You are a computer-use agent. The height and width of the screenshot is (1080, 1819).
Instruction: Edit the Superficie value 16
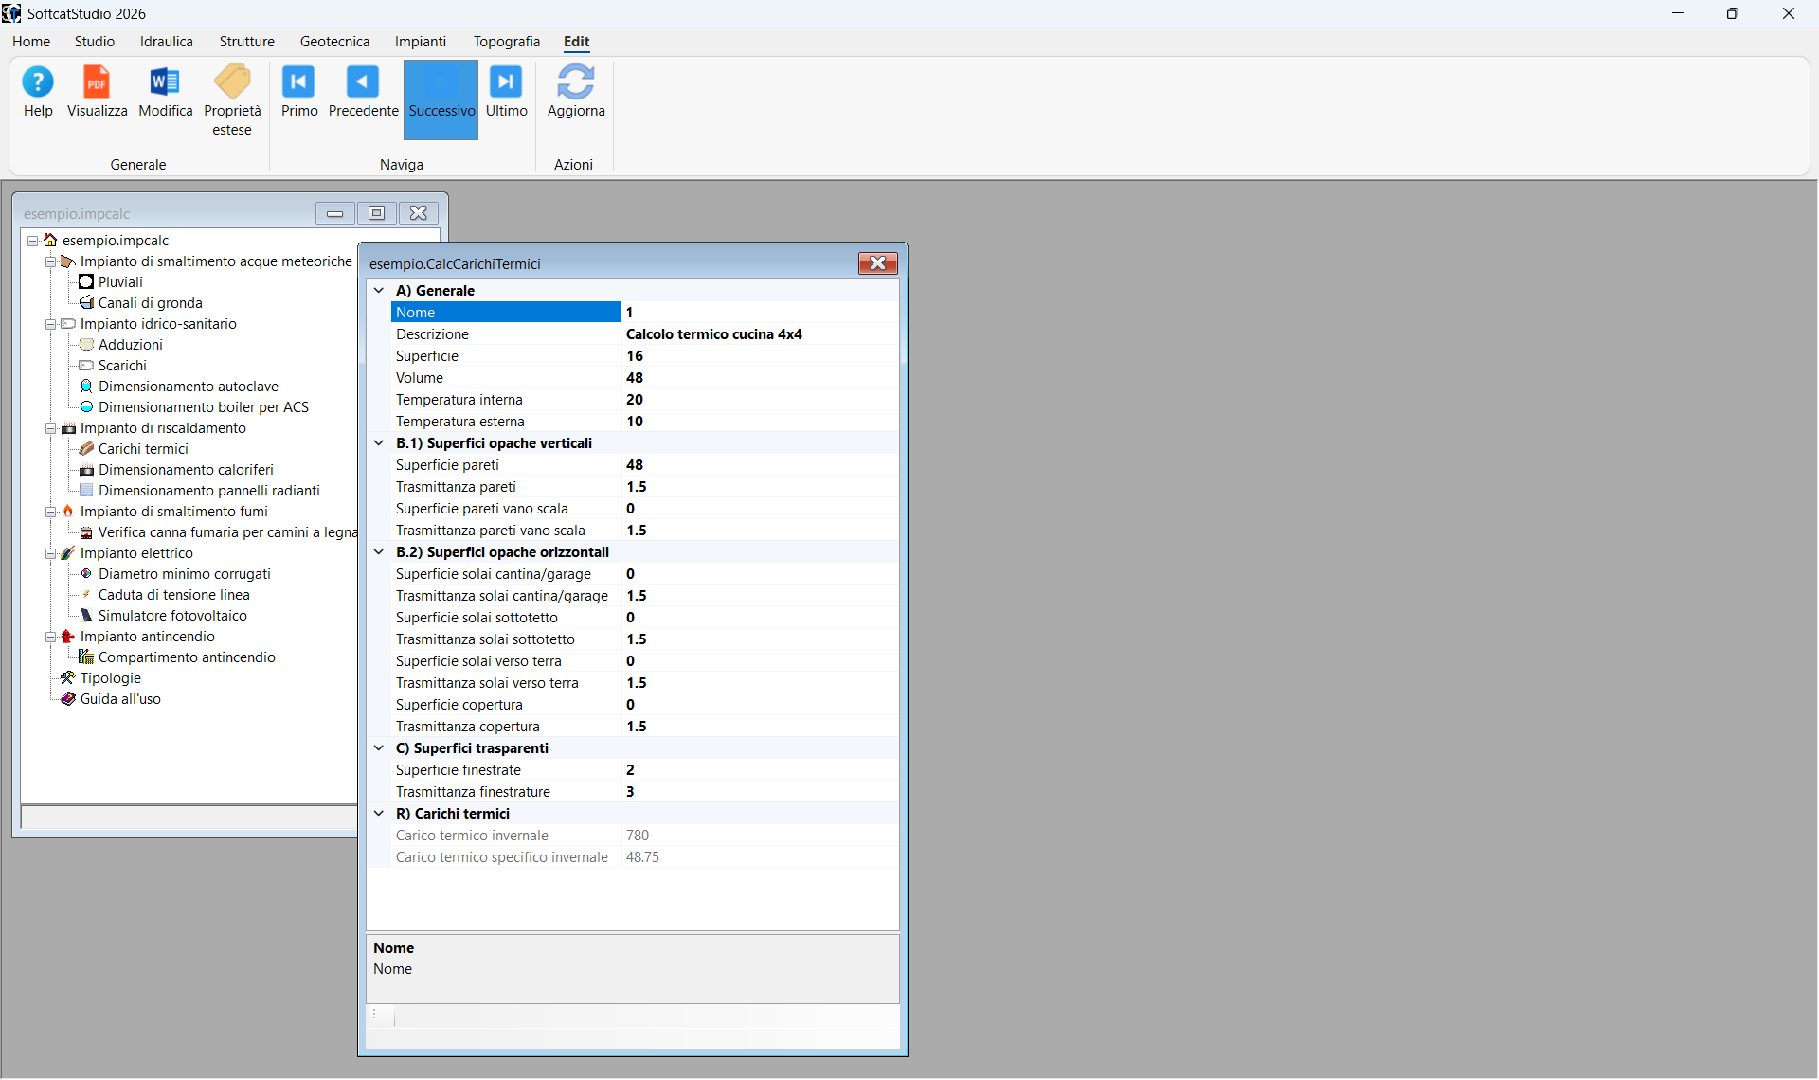point(760,356)
